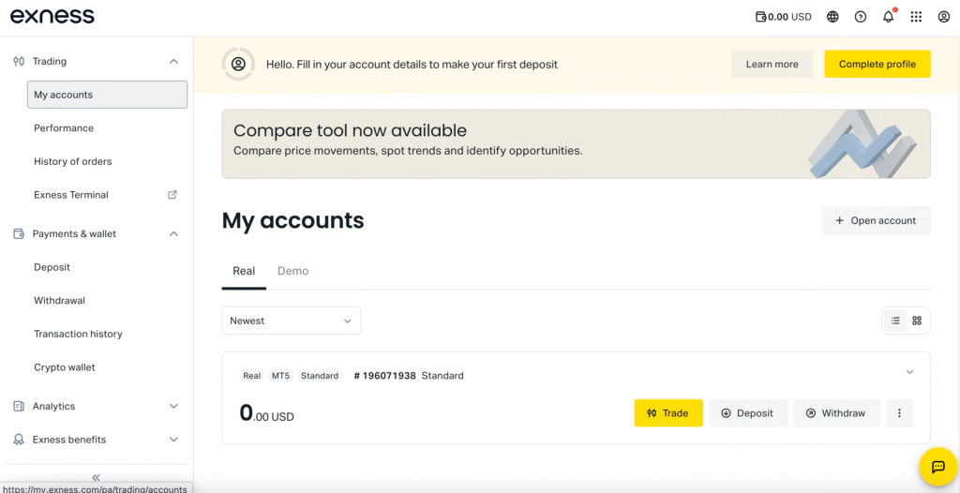The height and width of the screenshot is (493, 960).
Task: Click the Open account button
Action: 876,220
